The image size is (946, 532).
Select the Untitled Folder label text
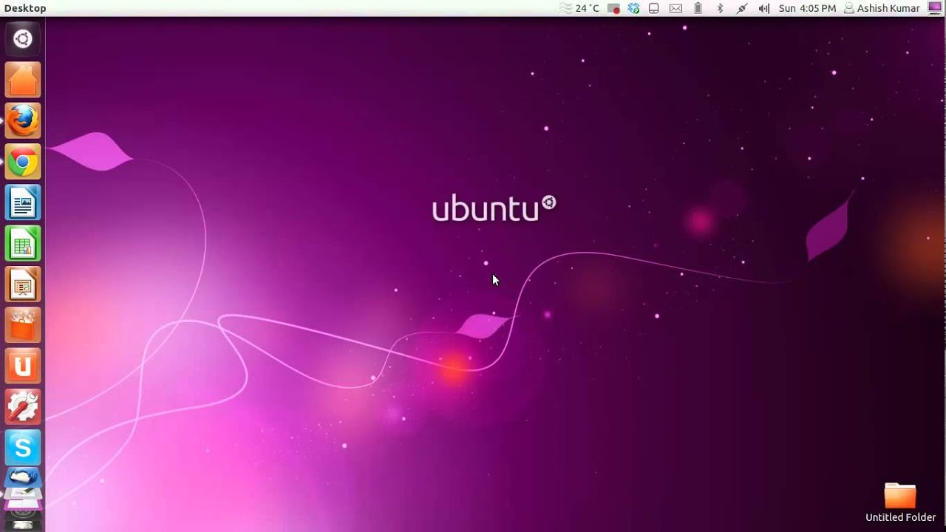(900, 517)
